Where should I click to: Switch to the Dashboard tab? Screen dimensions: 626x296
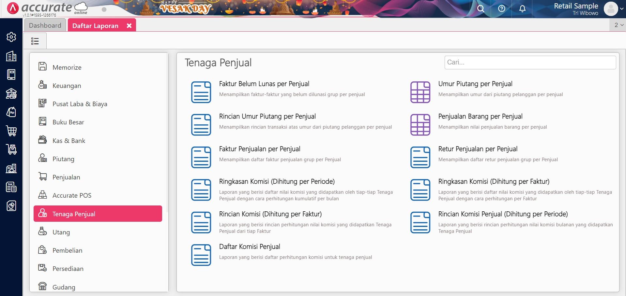(45, 25)
